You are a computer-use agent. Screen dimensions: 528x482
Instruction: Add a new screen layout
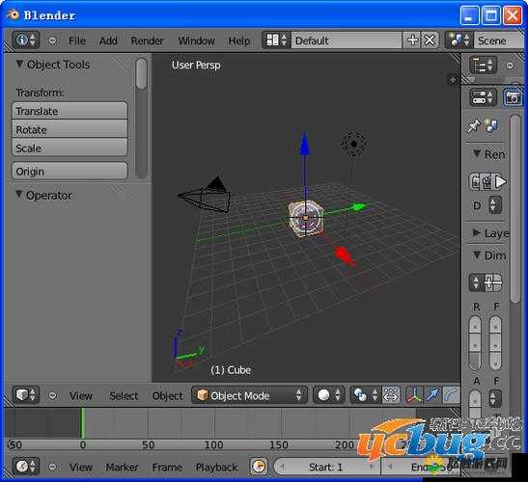412,40
